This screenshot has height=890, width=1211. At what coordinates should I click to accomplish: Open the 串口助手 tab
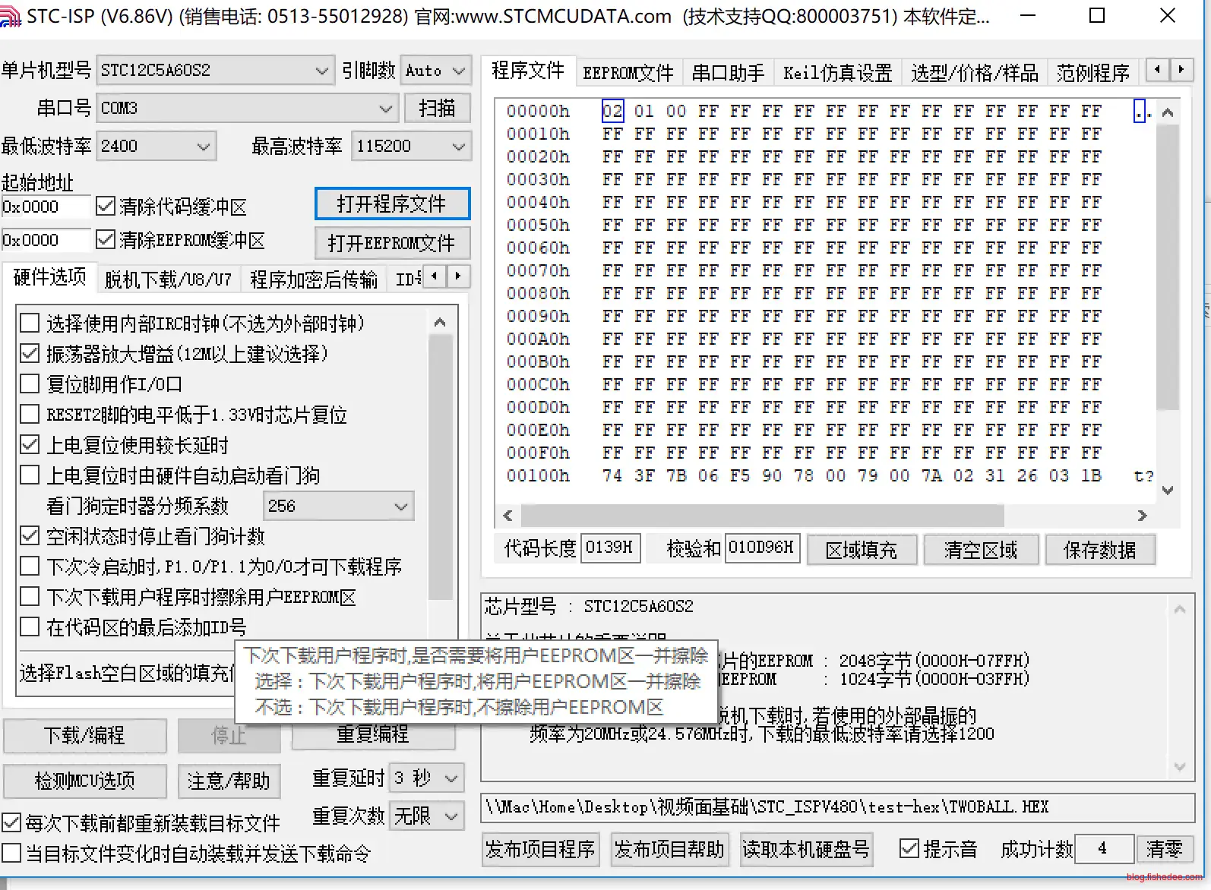[x=727, y=73]
